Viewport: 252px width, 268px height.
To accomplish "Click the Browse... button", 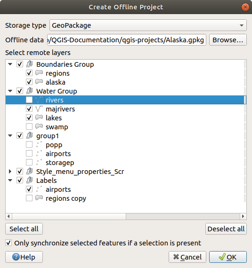I will pos(228,40).
